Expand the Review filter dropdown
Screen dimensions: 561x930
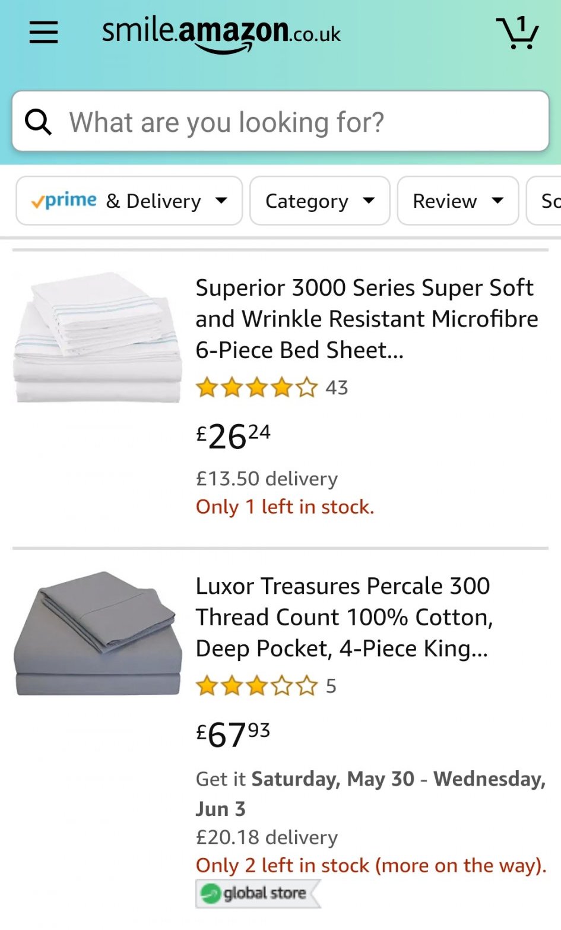coord(458,201)
